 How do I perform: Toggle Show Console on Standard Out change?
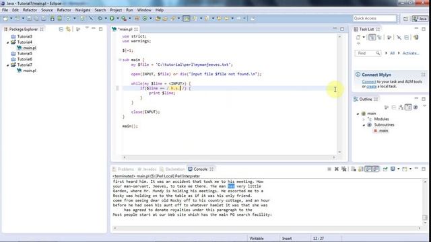[x=368, y=169]
